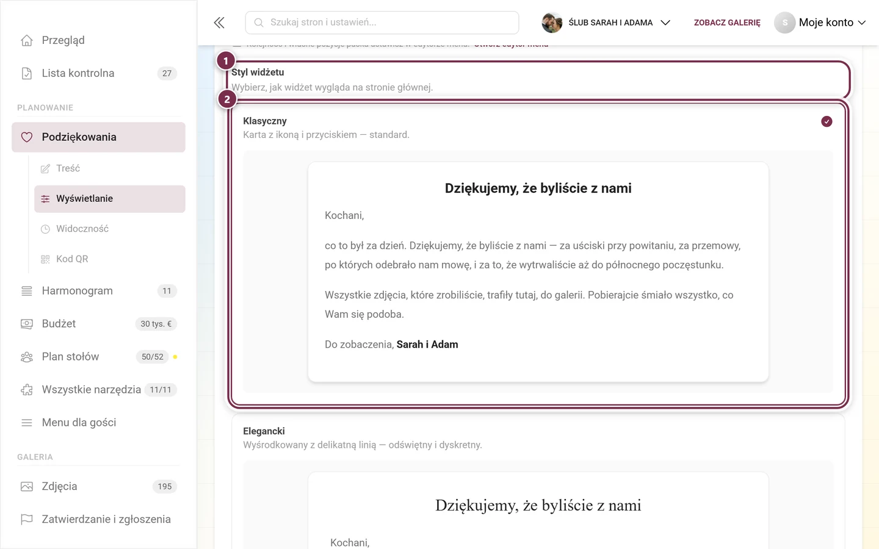
Task: Click the Klasyczny preview card with the thank-you message
Action: point(538,272)
